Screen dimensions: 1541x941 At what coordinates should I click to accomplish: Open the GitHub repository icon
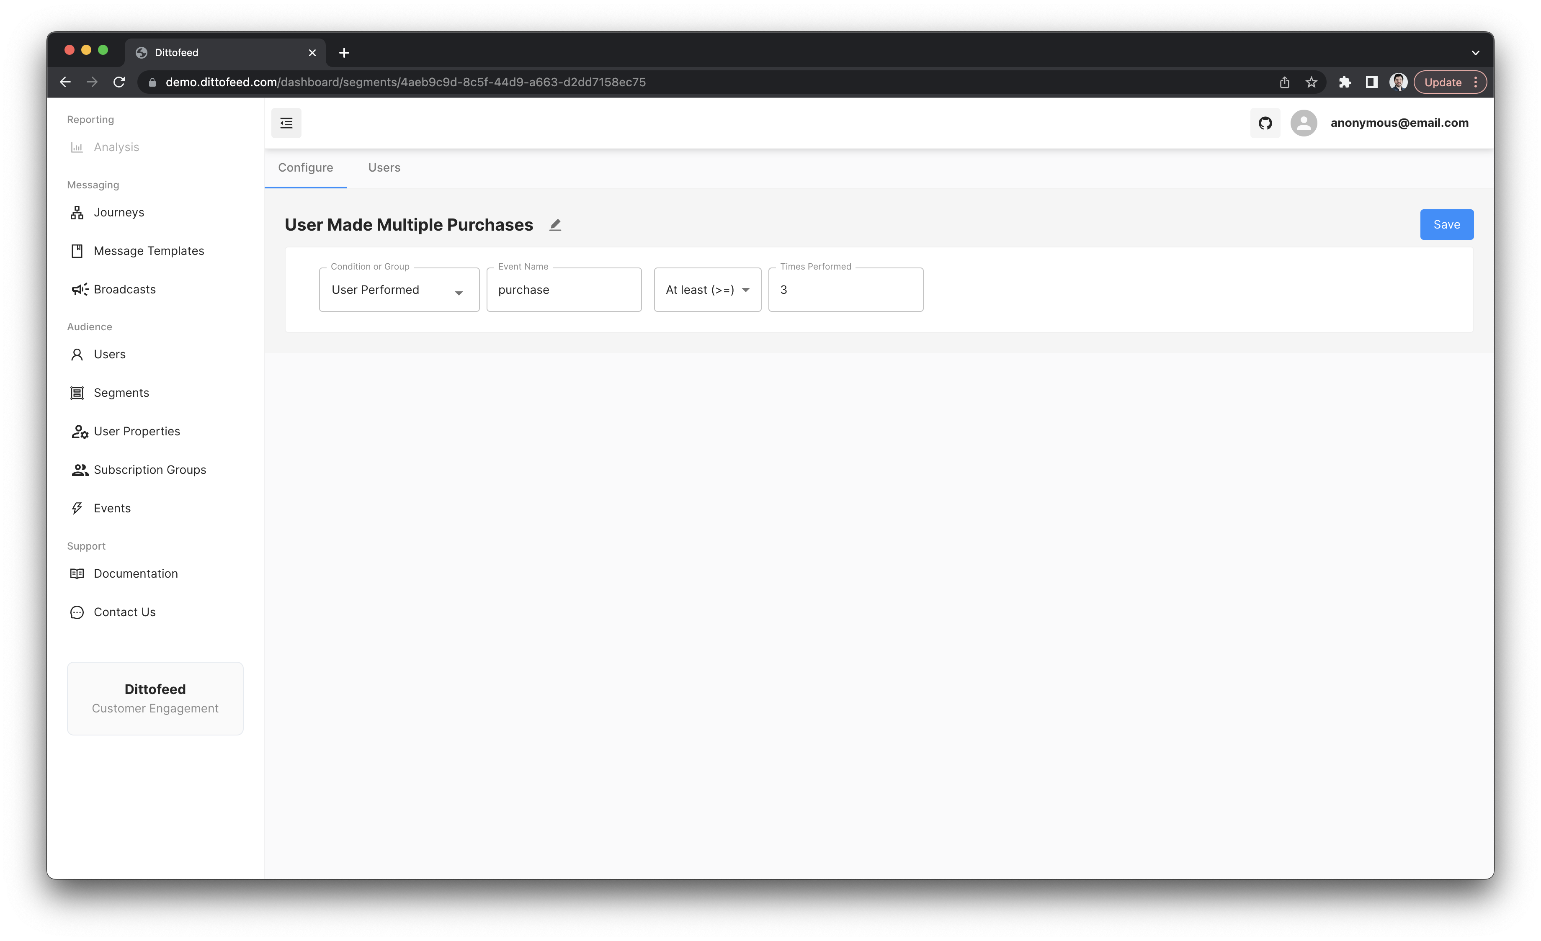1265,123
